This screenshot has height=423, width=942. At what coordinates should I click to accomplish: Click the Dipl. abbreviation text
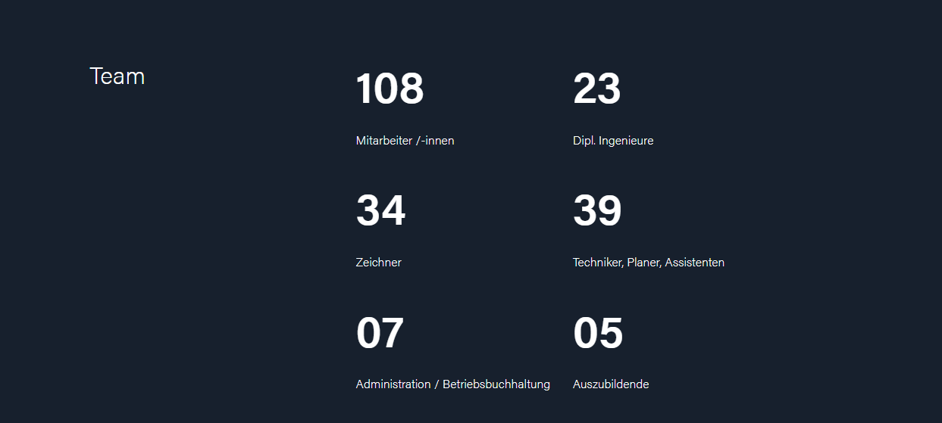584,141
